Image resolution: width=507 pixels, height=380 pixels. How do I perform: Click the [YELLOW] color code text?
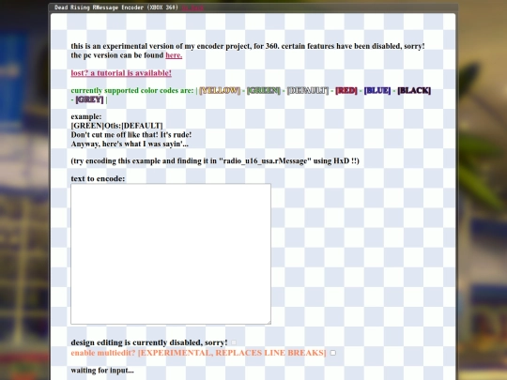coord(220,90)
